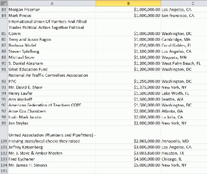Viewport: 207px width, 174px height.
Task: Select row header 104
Action: click(4, 165)
